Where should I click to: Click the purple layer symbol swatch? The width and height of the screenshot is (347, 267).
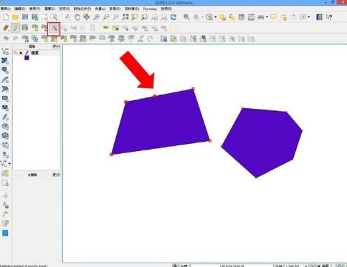point(27,58)
